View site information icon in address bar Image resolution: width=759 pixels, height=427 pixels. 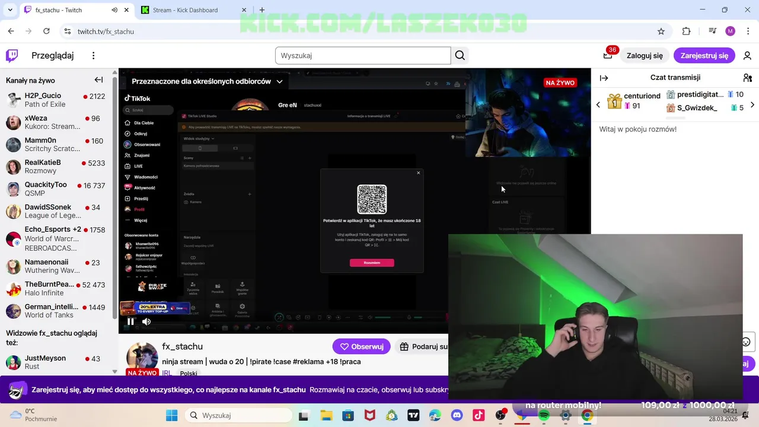pyautogui.click(x=67, y=31)
